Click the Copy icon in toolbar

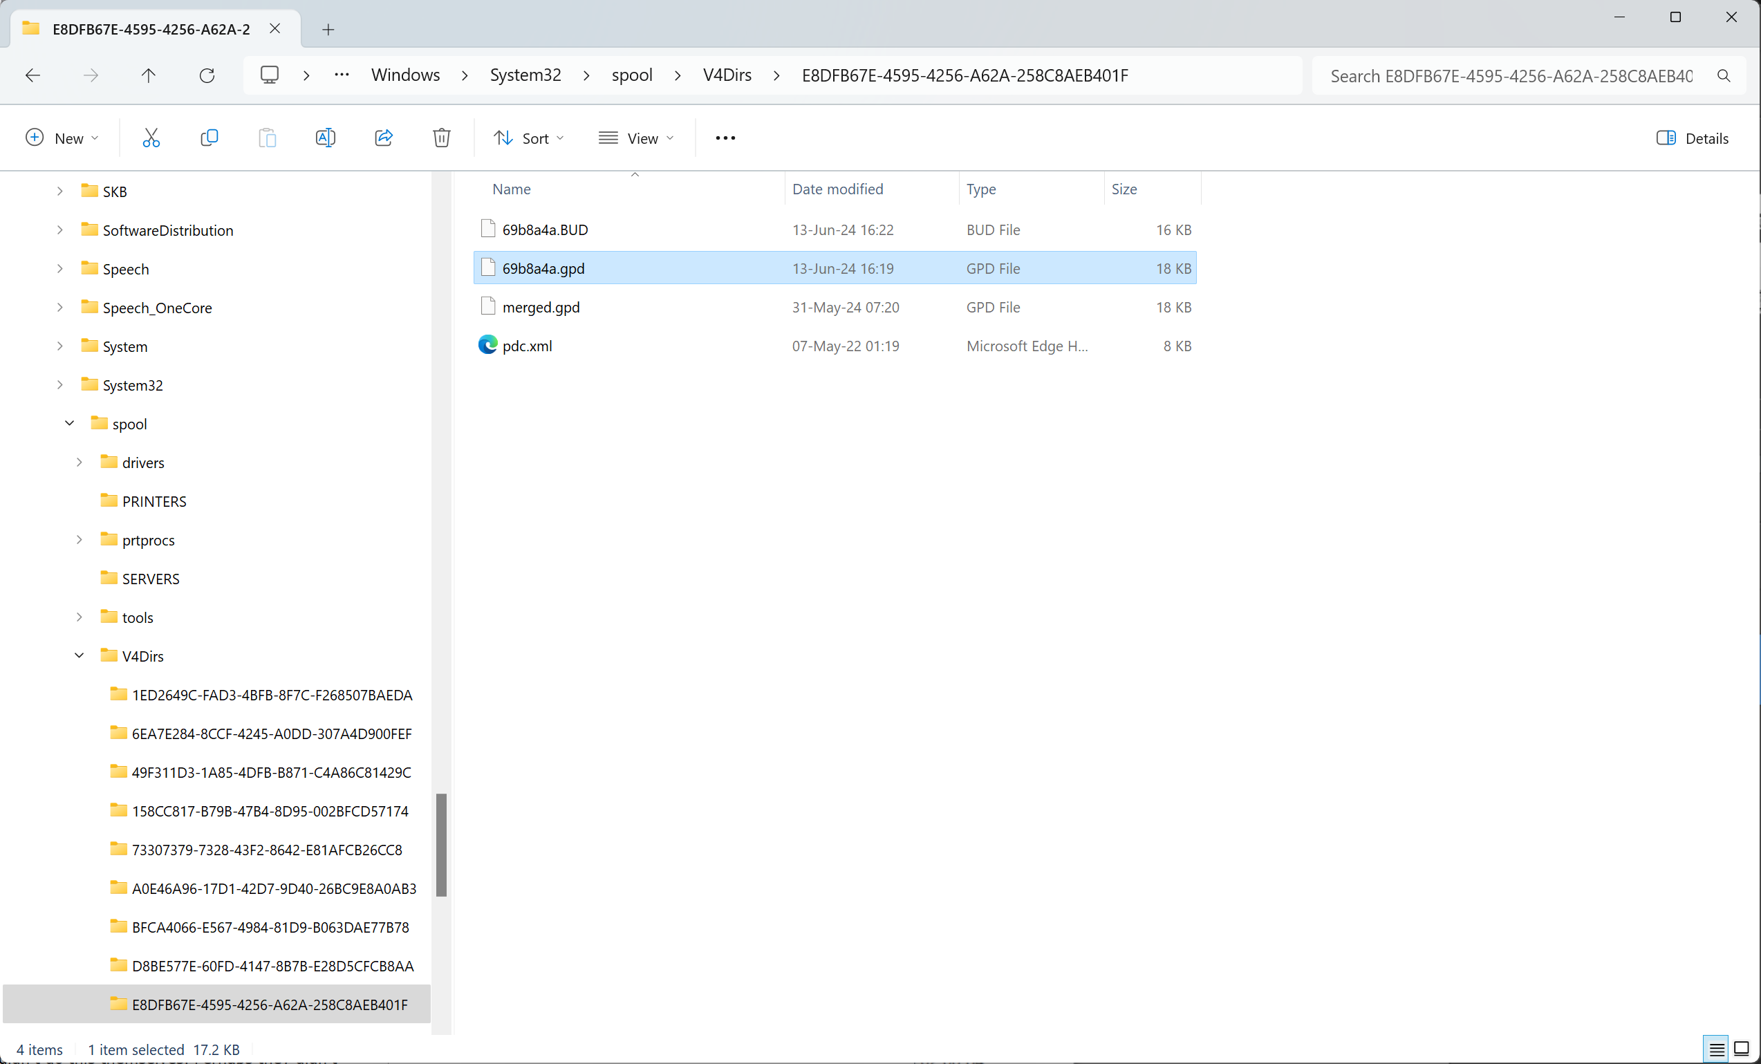pyautogui.click(x=209, y=138)
